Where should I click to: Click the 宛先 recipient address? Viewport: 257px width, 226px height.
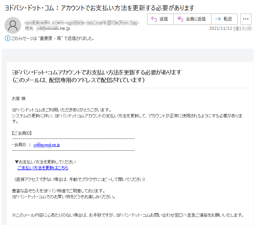tap(53, 28)
